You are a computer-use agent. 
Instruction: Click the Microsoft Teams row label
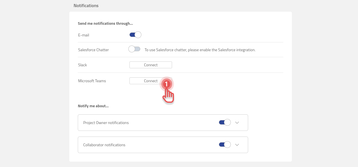click(92, 81)
